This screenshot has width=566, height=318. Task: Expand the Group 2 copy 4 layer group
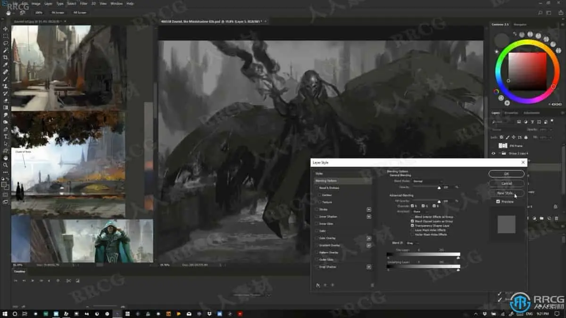499,153
